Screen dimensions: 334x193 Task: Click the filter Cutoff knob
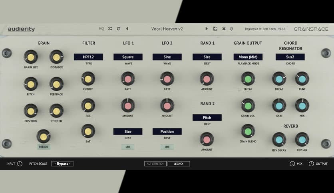(x=88, y=79)
